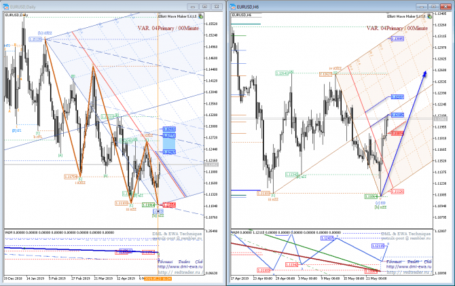Click the grey current price tag on H6 scale
Screen dimensions: 455x286
pyautogui.click(x=441, y=118)
